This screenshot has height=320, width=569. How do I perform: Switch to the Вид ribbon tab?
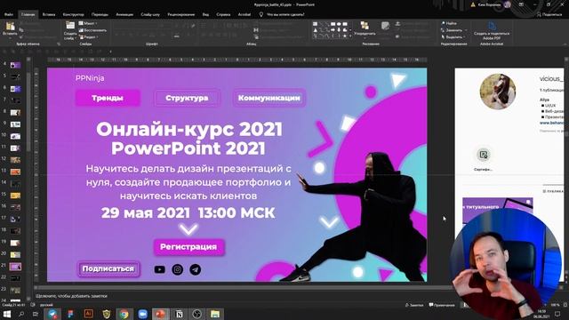[x=205, y=14]
